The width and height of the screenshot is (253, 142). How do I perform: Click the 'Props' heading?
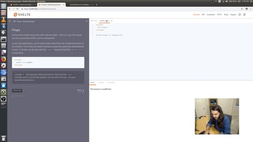click(16, 30)
